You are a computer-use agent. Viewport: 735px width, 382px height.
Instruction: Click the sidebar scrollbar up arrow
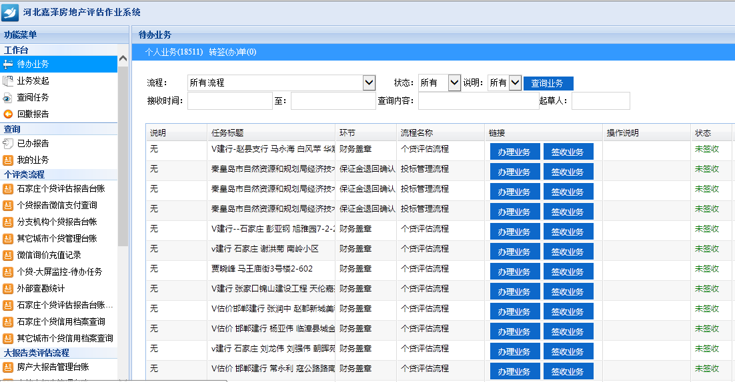123,59
